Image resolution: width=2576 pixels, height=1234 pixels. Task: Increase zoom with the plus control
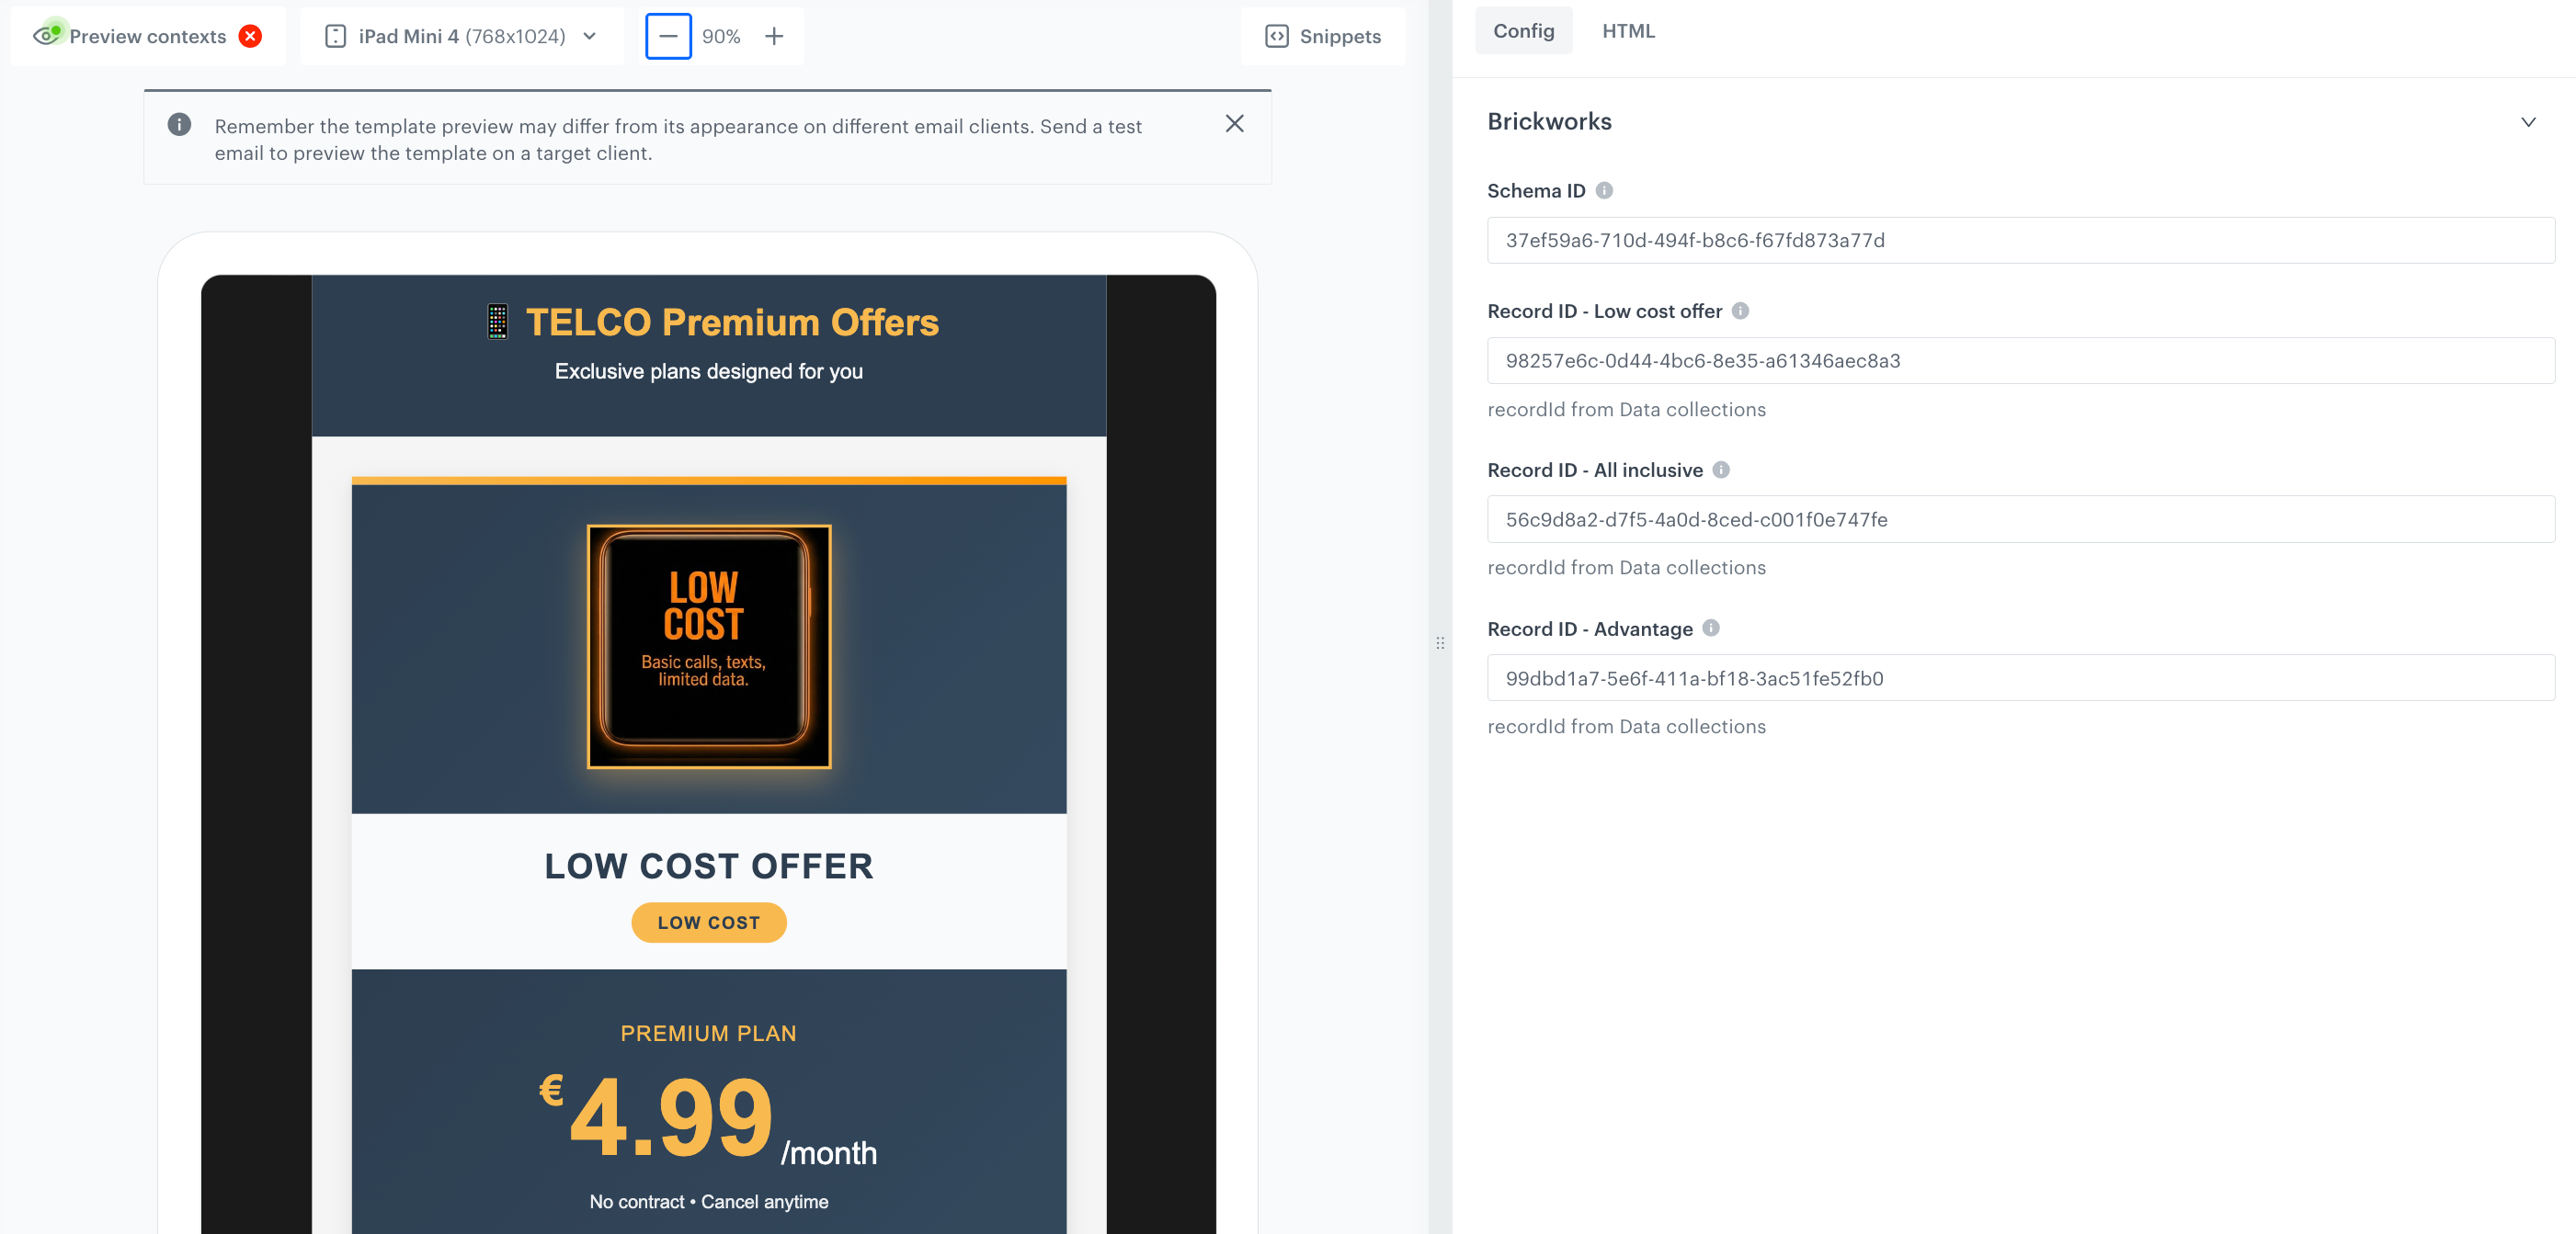[774, 36]
